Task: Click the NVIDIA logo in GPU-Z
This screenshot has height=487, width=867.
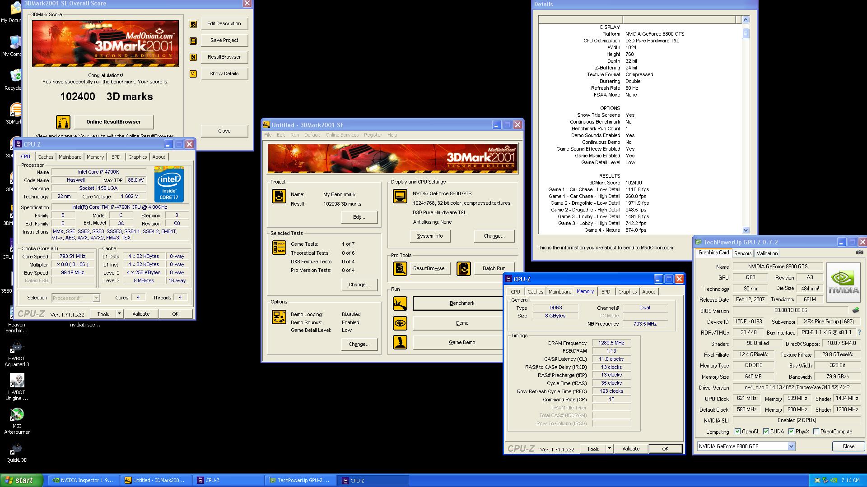Action: coord(844,283)
